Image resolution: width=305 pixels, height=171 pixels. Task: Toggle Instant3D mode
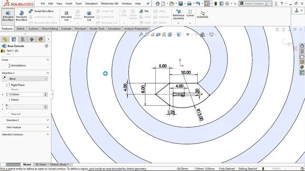[202, 15]
